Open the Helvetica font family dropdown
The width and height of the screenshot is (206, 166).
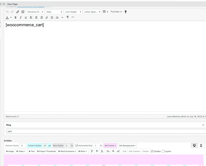(x=35, y=12)
